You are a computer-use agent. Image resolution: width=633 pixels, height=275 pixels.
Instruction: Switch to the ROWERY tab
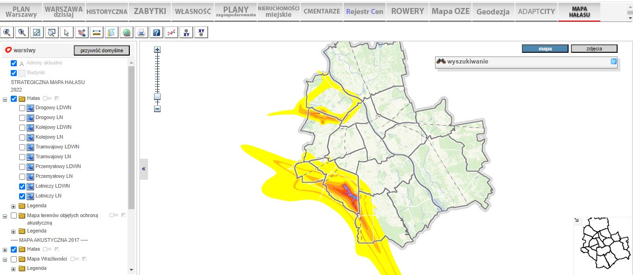pos(408,12)
